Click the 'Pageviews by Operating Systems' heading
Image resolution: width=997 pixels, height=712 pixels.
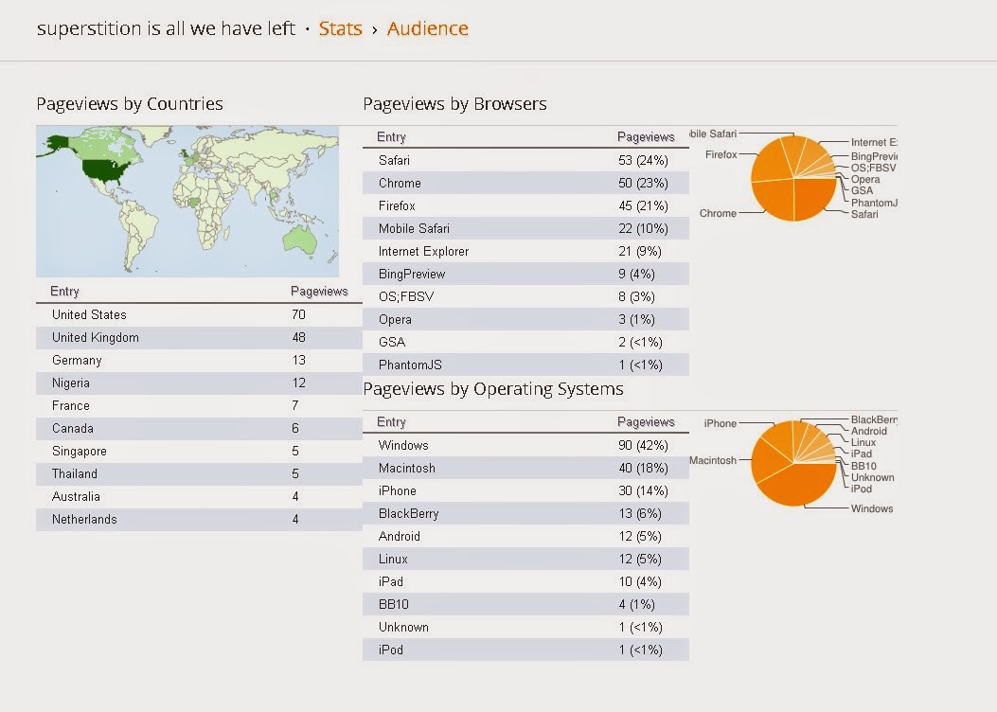point(493,388)
